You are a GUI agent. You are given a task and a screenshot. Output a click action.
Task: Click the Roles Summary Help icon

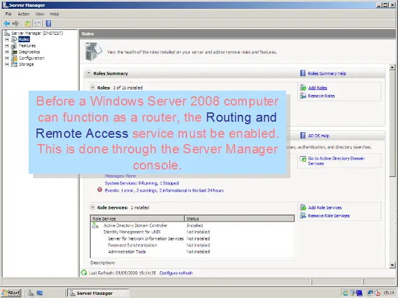(303, 73)
